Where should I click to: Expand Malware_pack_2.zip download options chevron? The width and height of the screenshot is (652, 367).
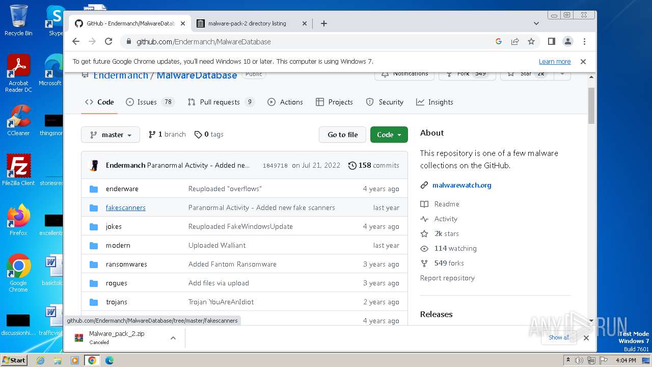click(173, 338)
